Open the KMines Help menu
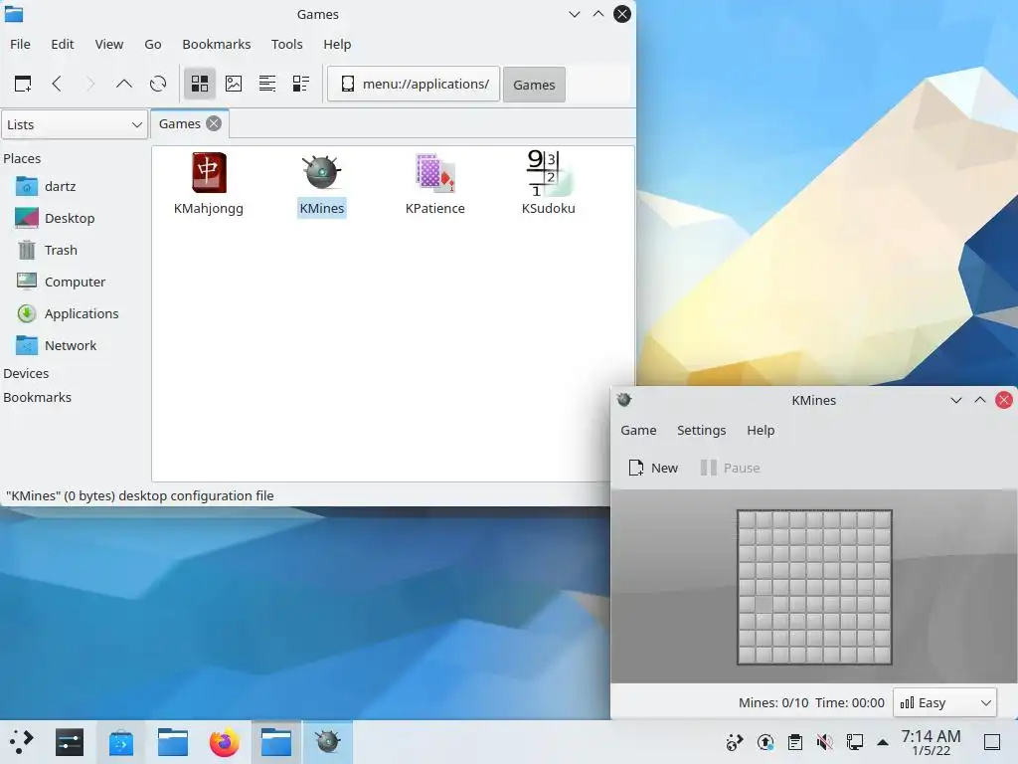The height and width of the screenshot is (764, 1018). 761,430
